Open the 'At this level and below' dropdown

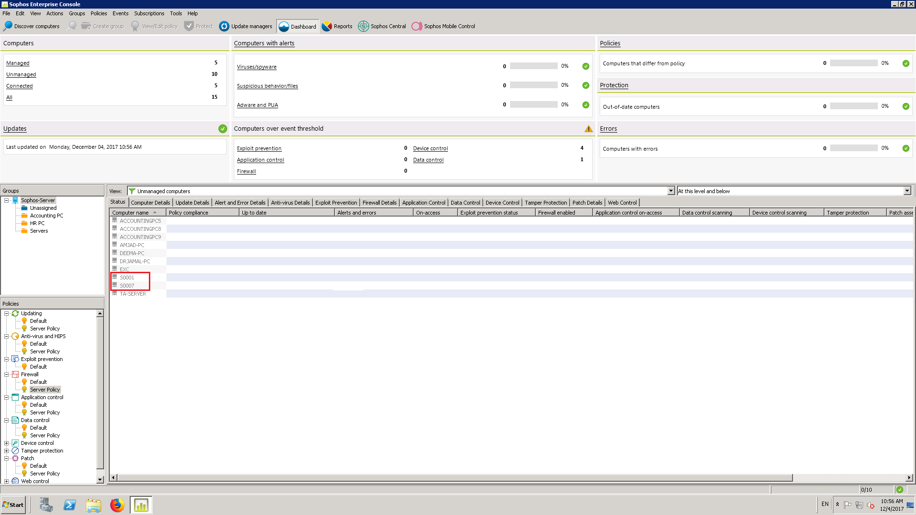(x=907, y=191)
